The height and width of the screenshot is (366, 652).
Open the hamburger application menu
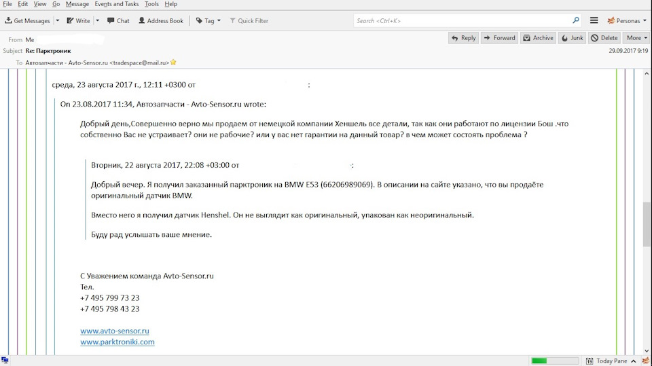(594, 20)
